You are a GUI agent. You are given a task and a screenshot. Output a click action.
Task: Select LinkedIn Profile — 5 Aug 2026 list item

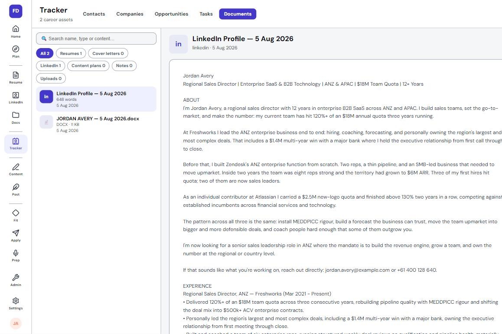point(96,99)
